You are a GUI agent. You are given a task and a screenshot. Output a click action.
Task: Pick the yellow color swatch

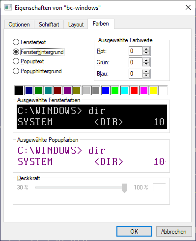153,90
